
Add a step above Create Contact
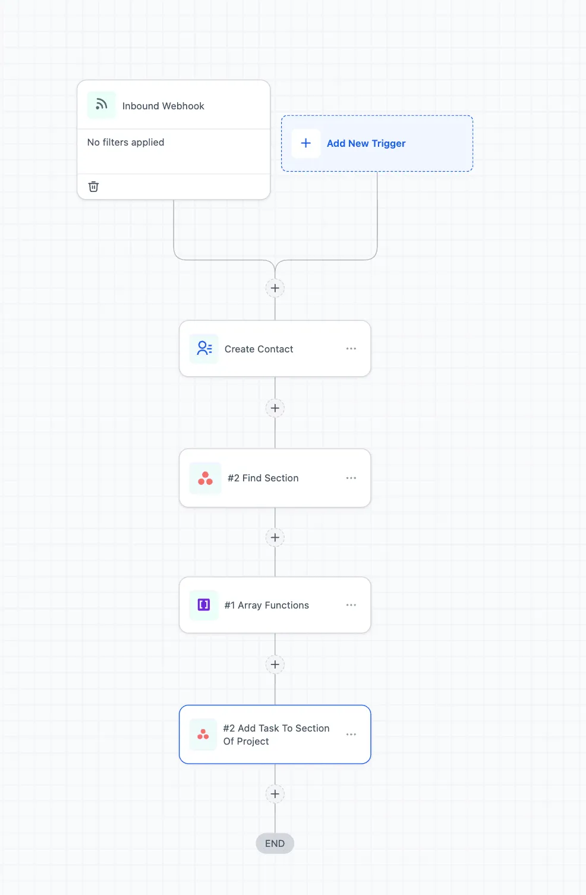coord(275,288)
